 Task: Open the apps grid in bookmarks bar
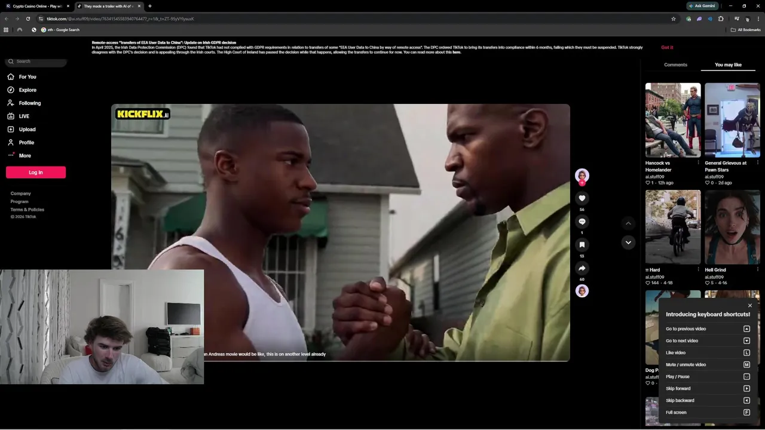tap(6, 30)
